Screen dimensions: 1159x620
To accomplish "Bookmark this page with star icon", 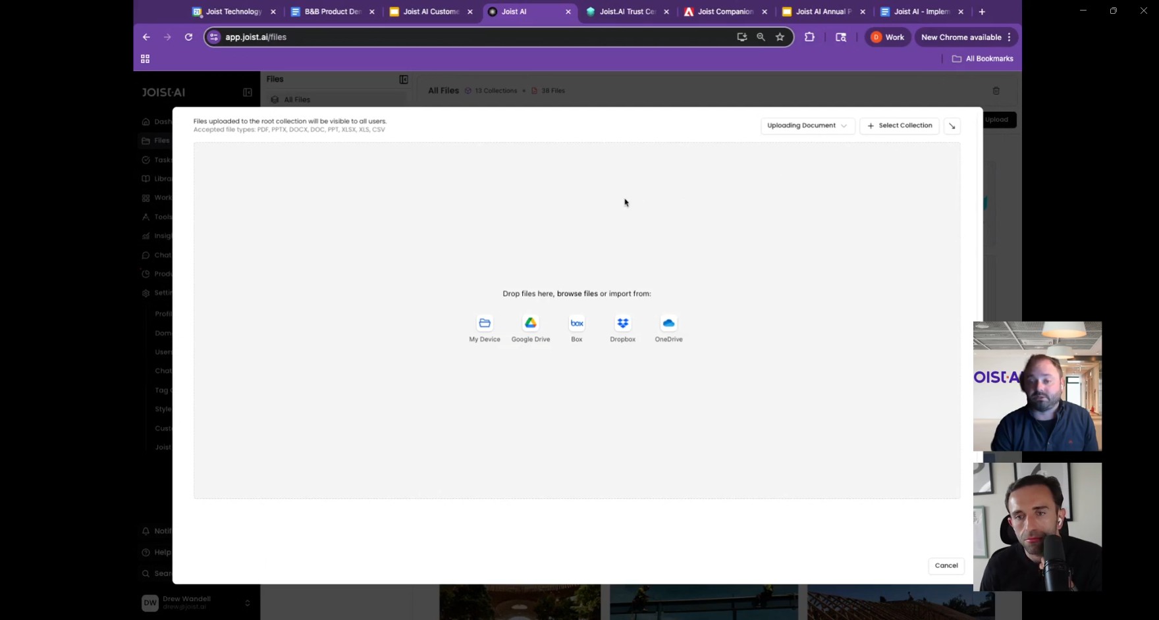I will coord(780,37).
